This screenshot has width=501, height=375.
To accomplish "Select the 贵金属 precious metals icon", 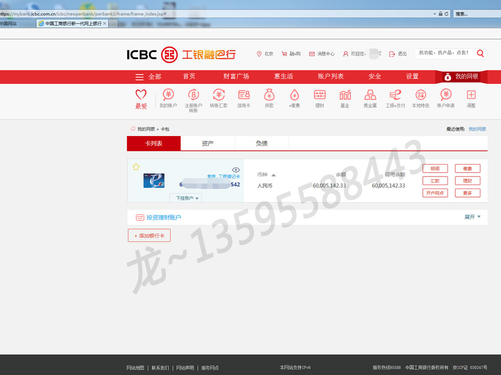I will 370,94.
